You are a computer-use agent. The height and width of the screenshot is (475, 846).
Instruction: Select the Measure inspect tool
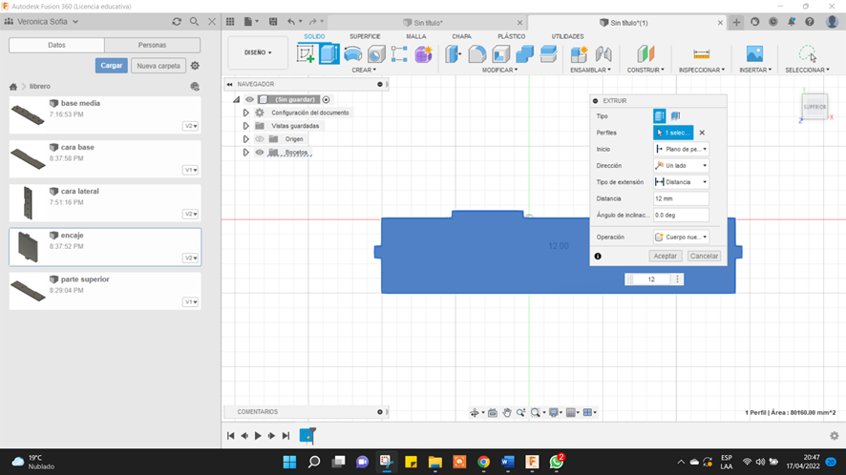702,54
